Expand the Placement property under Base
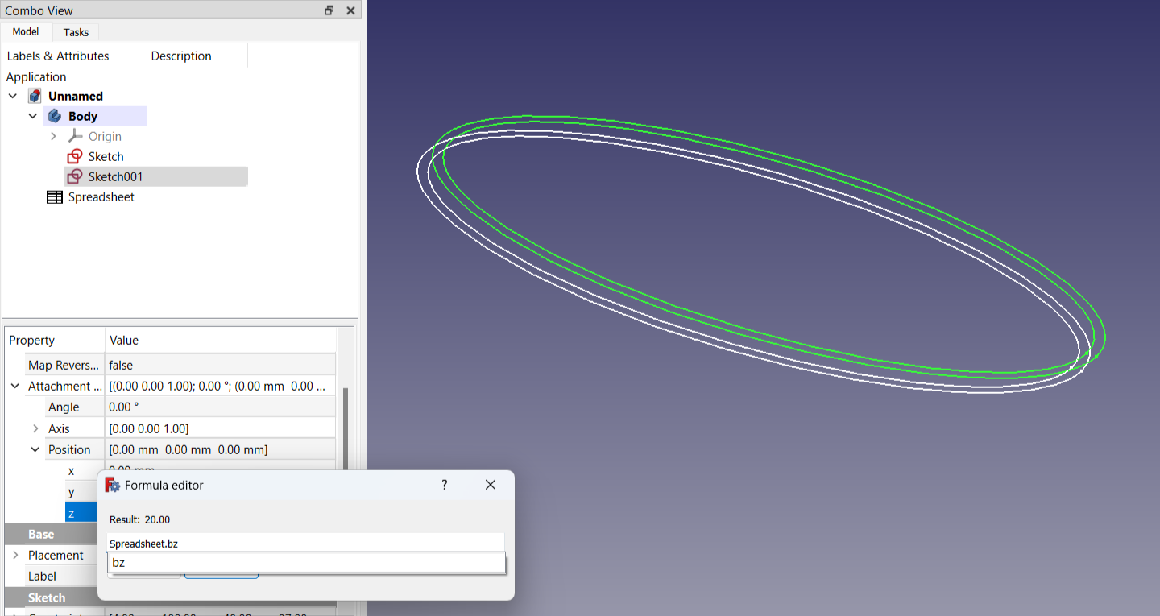1160x616 pixels. point(14,555)
